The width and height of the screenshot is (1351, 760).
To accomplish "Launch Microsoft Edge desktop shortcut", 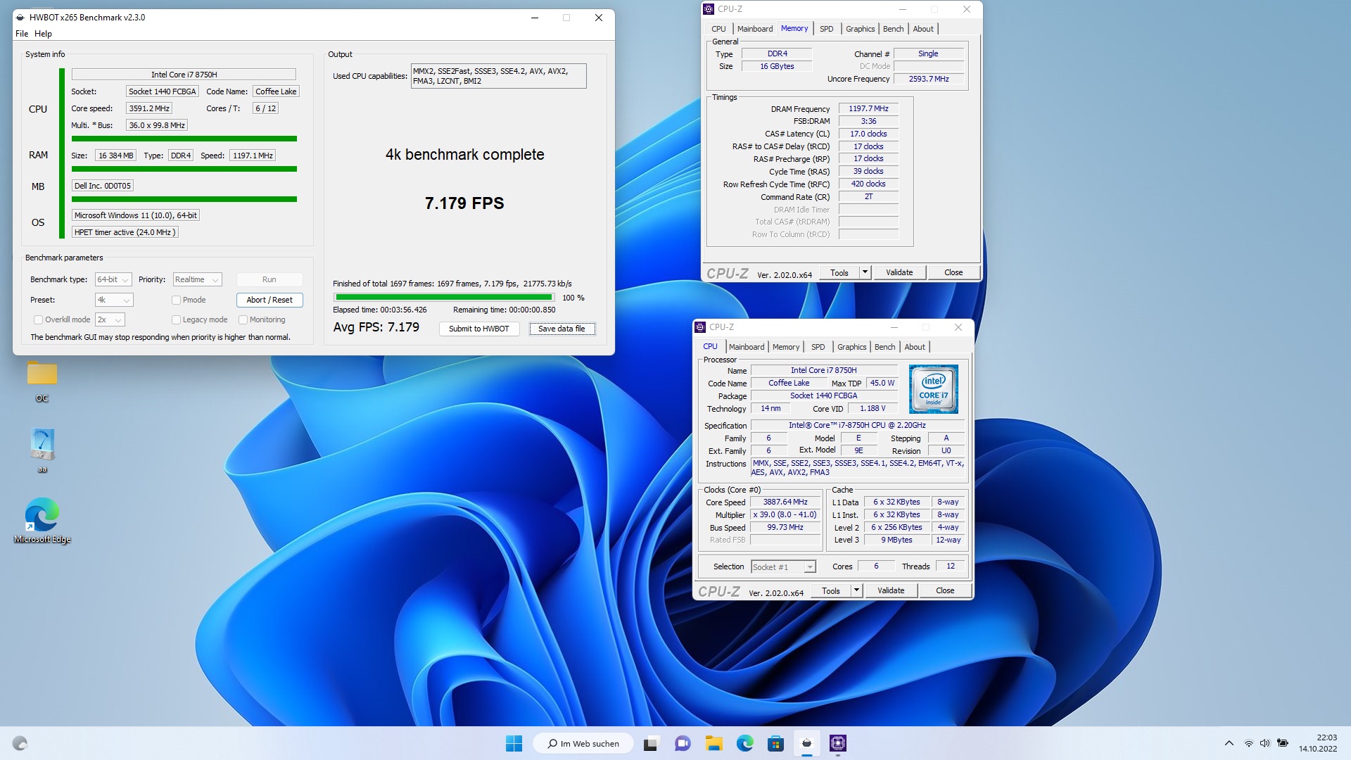I will point(42,521).
